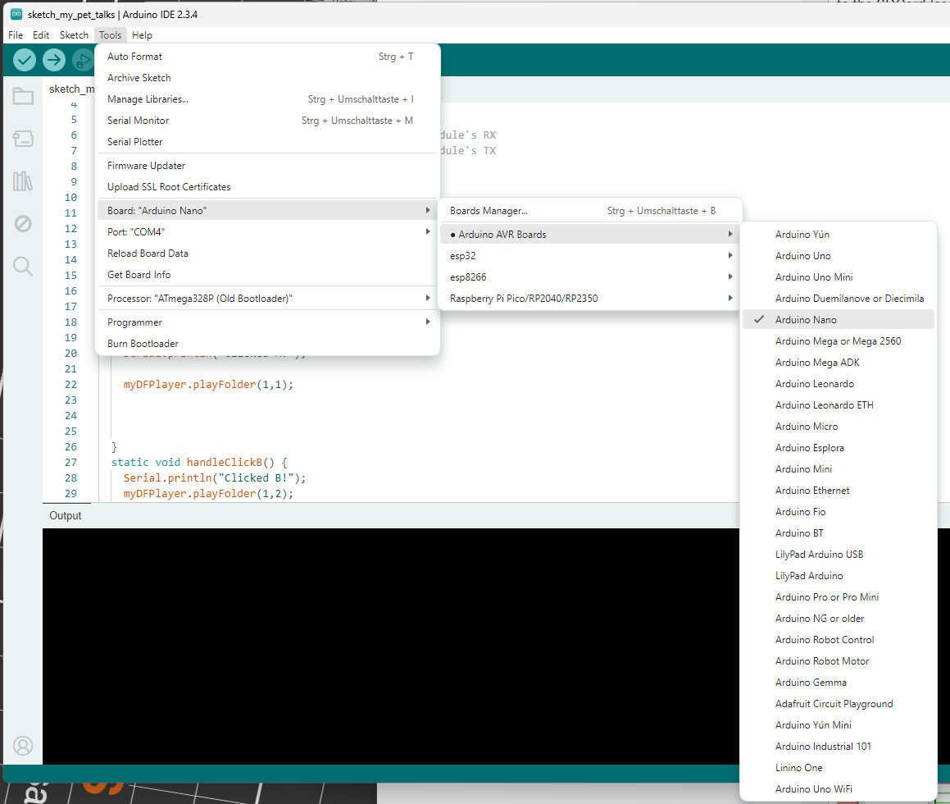Click the Verify checkmark toolbar icon
The height and width of the screenshot is (804, 950).
point(25,60)
